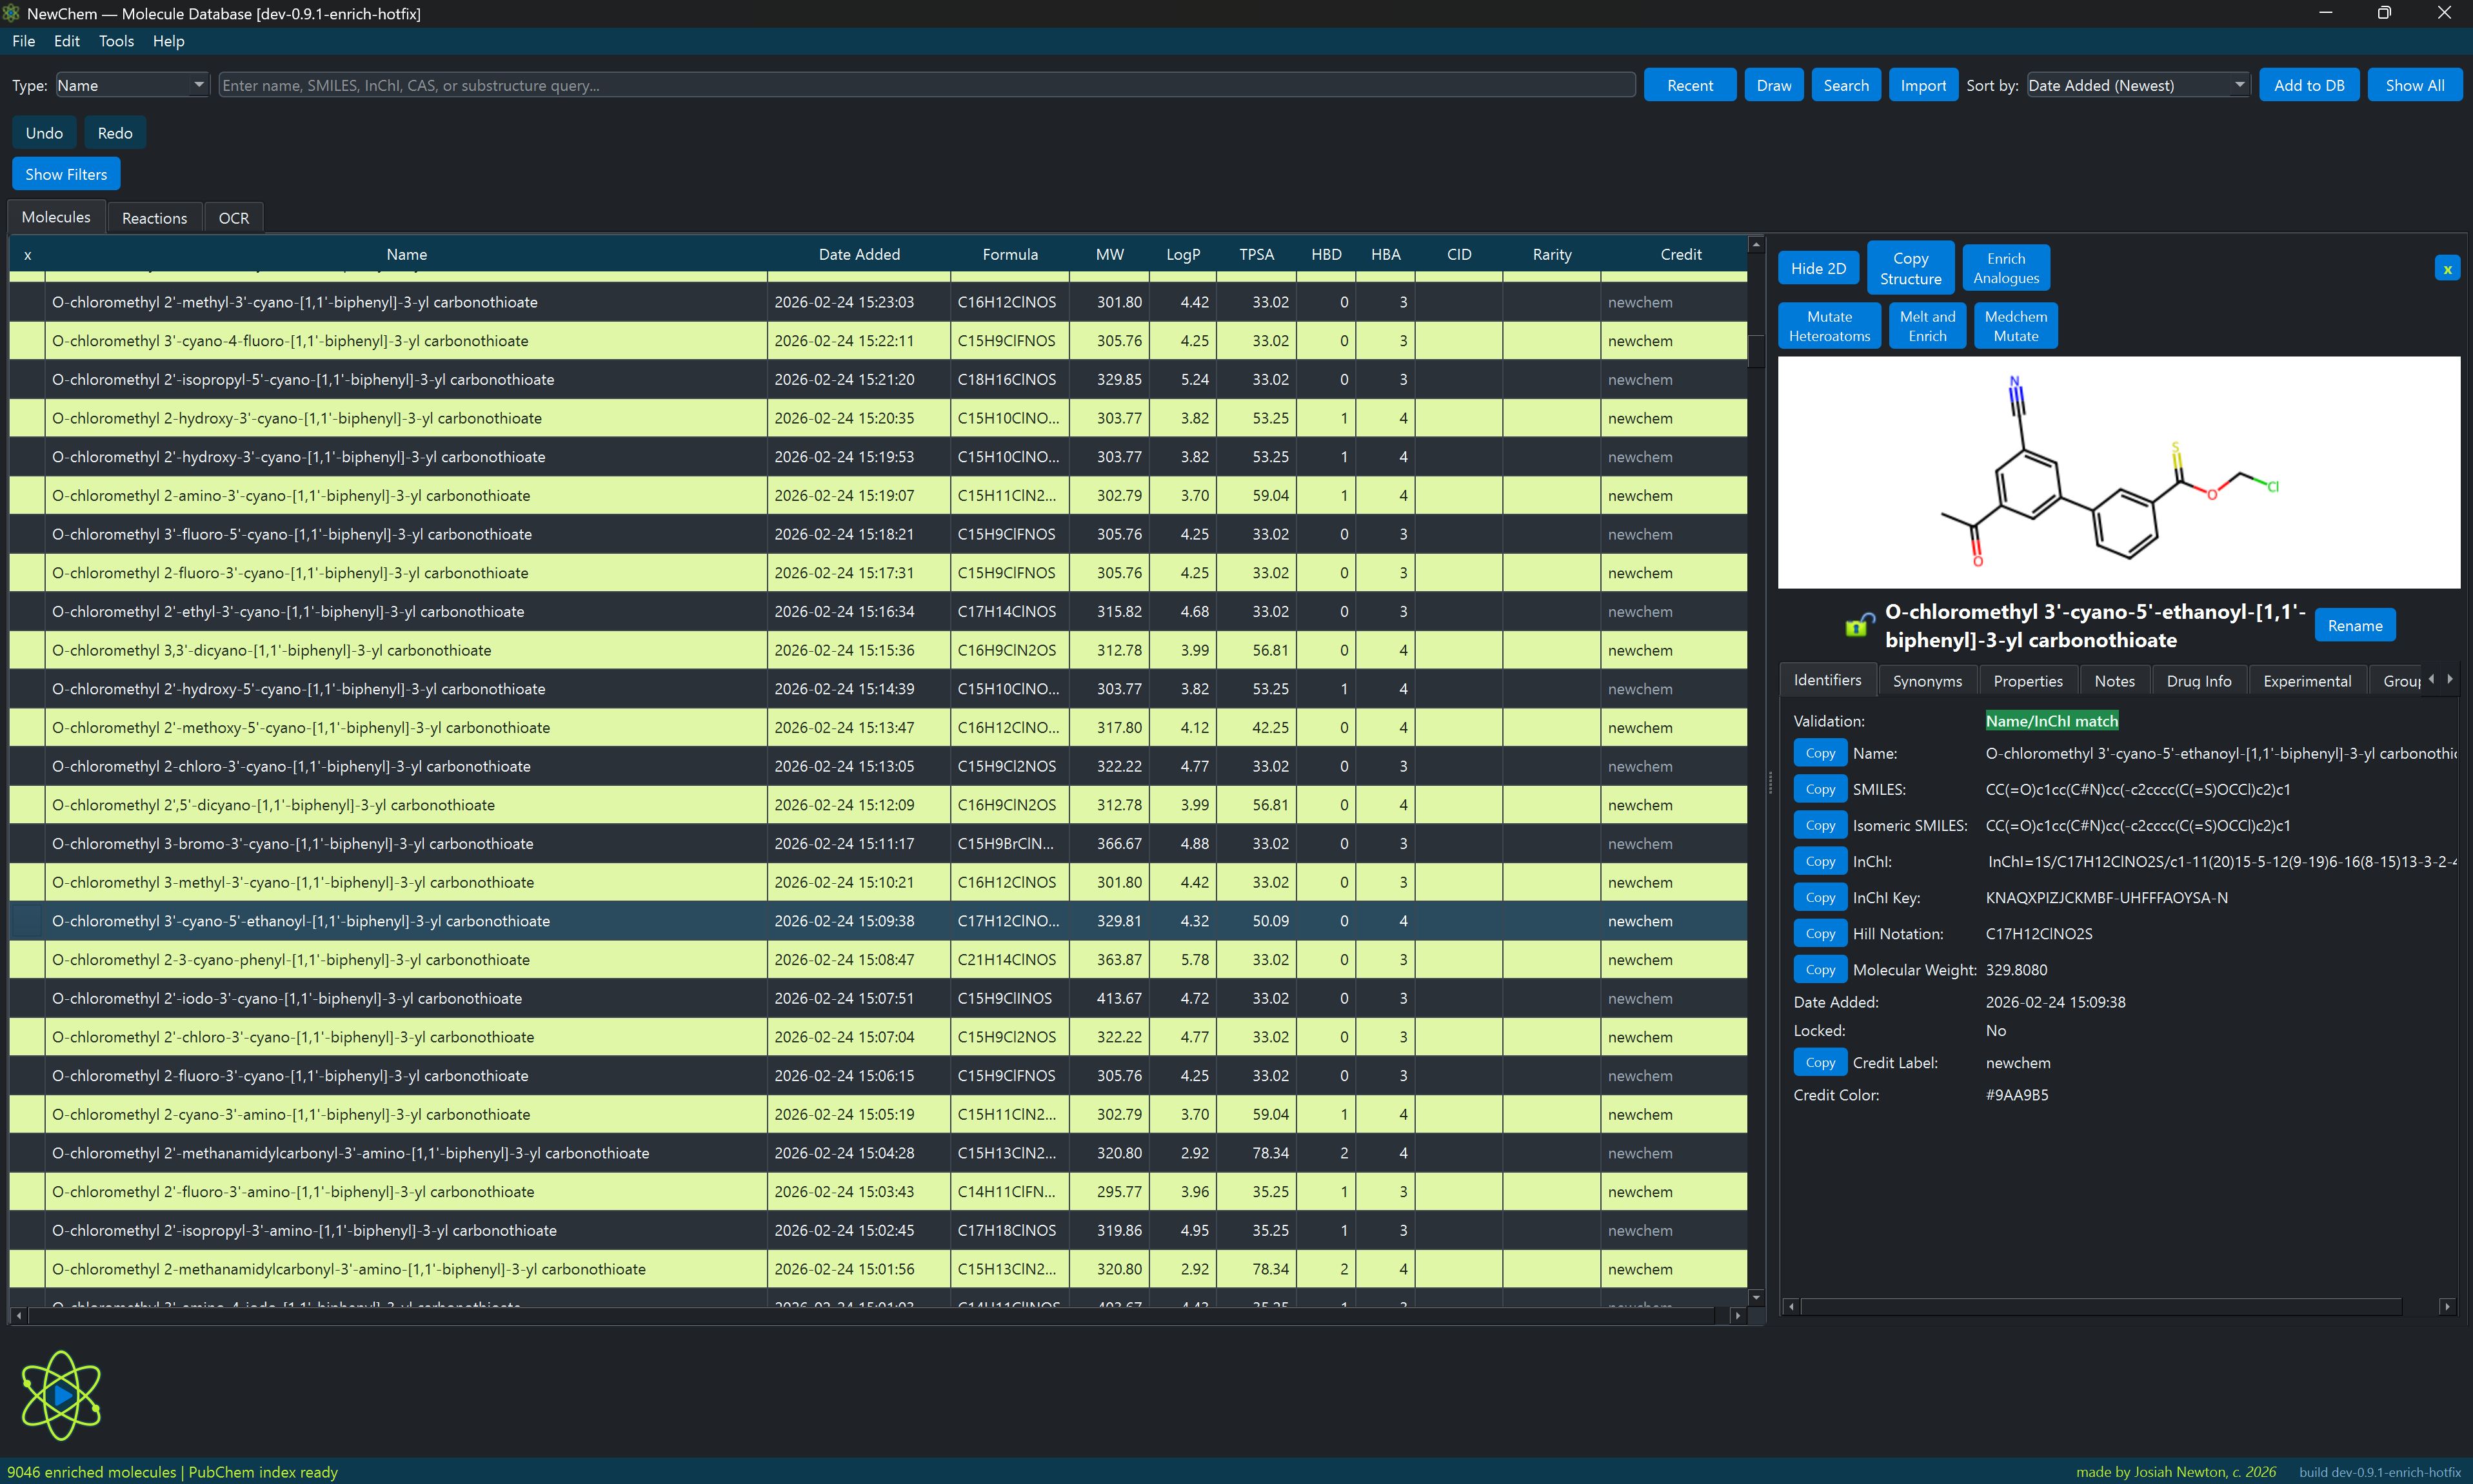Click the Credit Color swatch value #9AA9B5
2473x1484 pixels.
coord(2017,1095)
